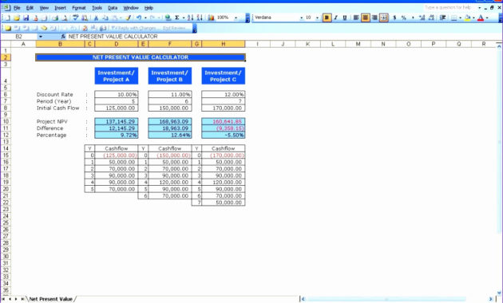Image resolution: width=503 pixels, height=303 pixels.
Task: Select the Net Present Value sheet tab
Action: pos(51,299)
